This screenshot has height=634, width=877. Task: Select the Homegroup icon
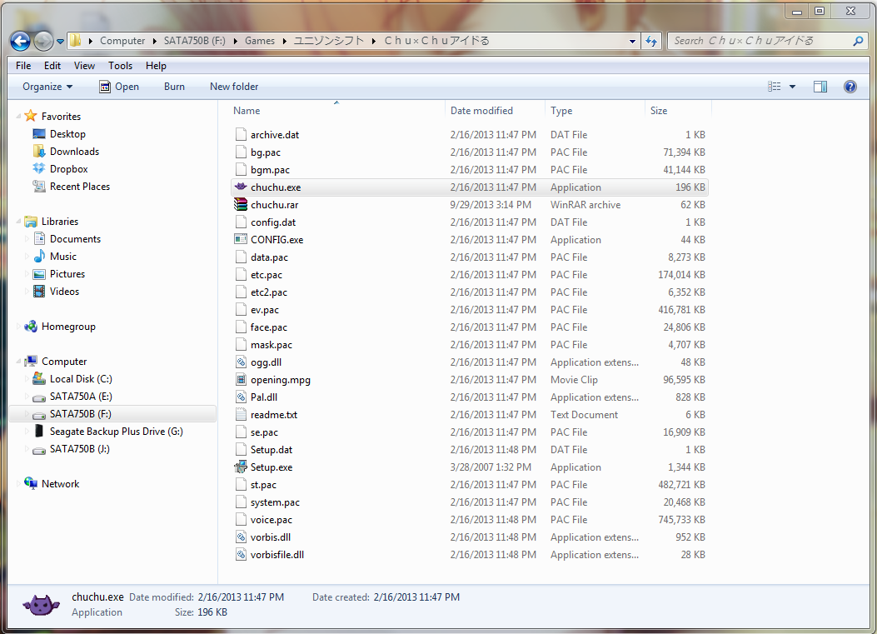31,327
